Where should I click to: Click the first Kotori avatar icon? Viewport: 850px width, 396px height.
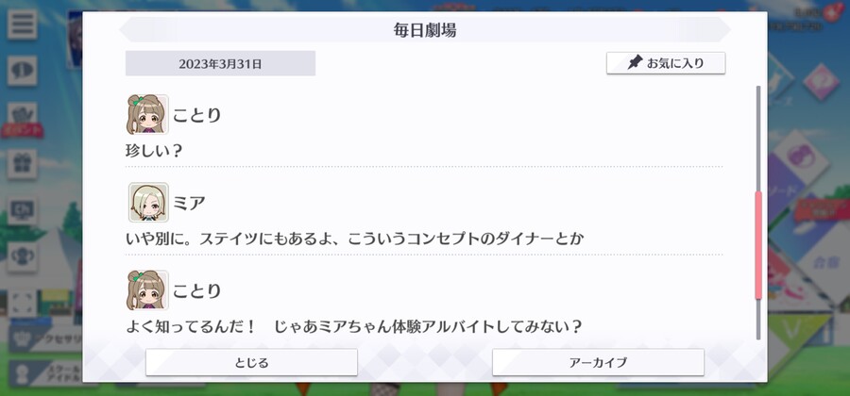click(147, 114)
